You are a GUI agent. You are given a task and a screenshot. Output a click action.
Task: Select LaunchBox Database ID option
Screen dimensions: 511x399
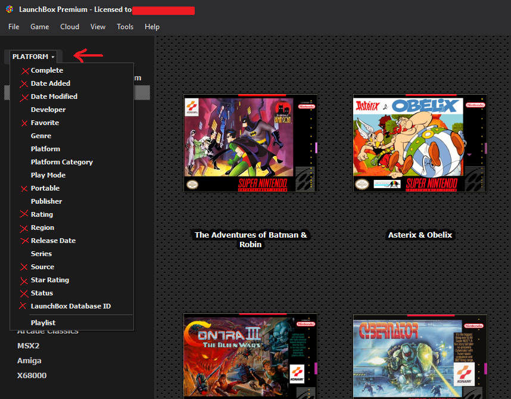(71, 306)
